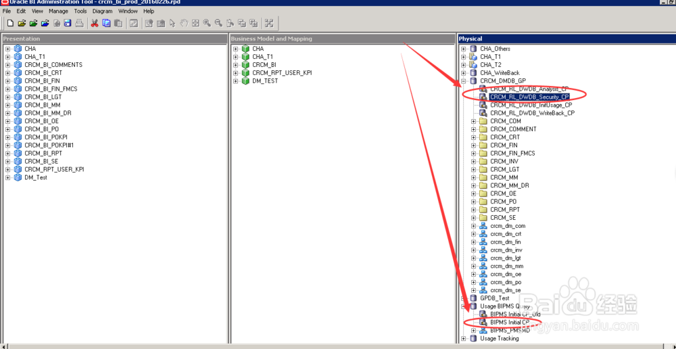The height and width of the screenshot is (349, 676).
Task: Click the green CRCM_BI business model cube icon
Action: point(245,65)
